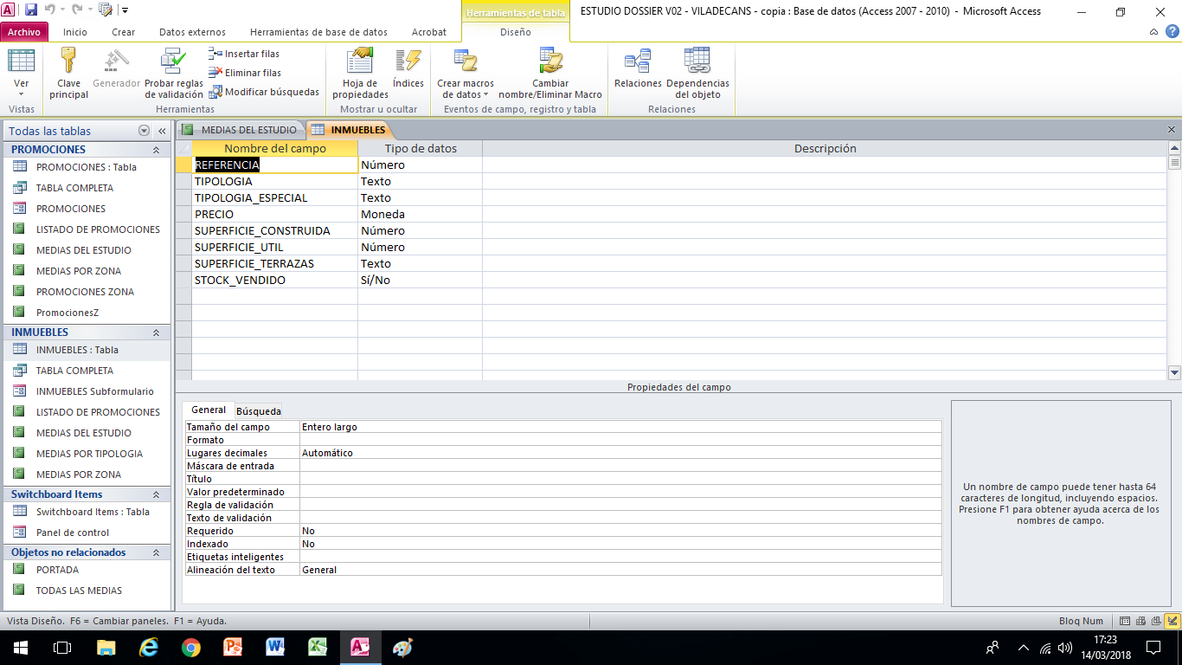1182x665 pixels.
Task: Select the SUPERFICIE_UTIL field name
Action: coord(275,248)
